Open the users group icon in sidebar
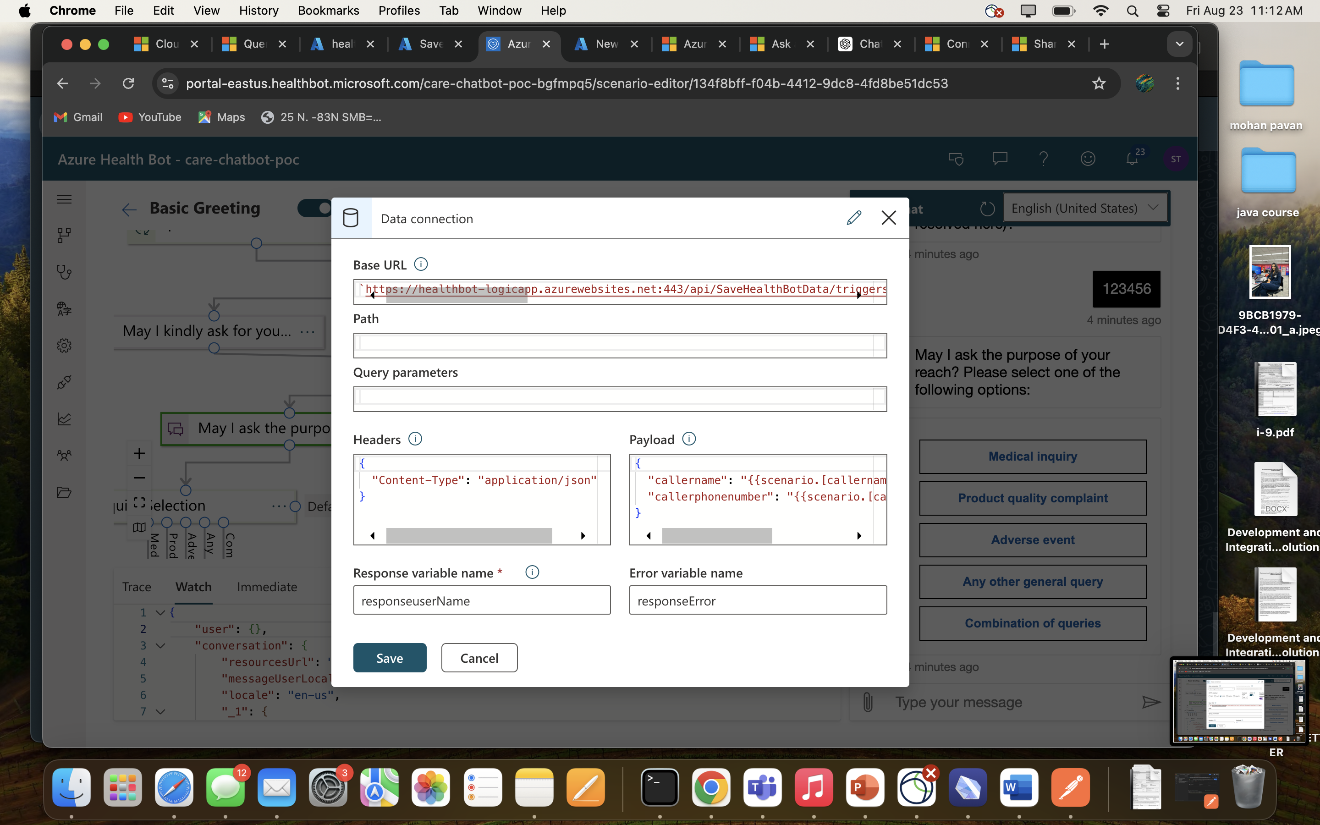1320x825 pixels. tap(64, 456)
